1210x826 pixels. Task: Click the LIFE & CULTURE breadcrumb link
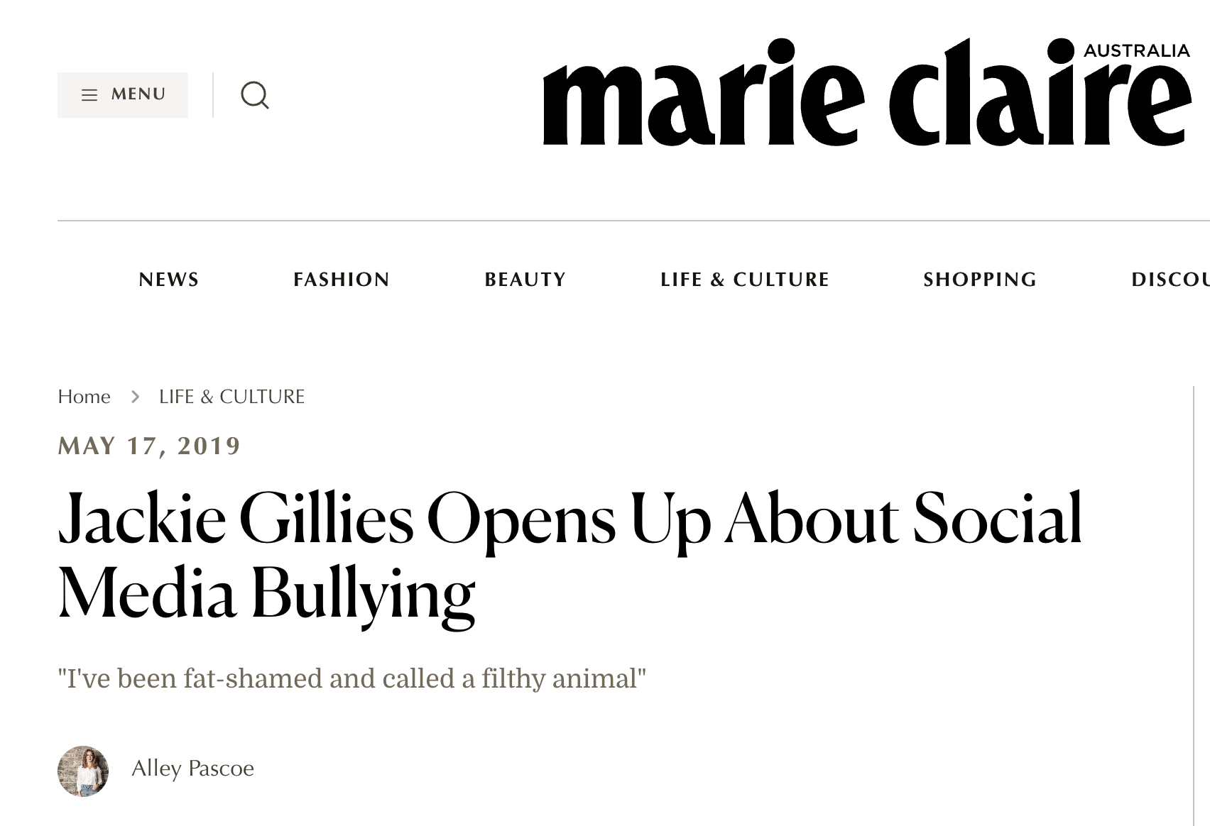tap(231, 397)
